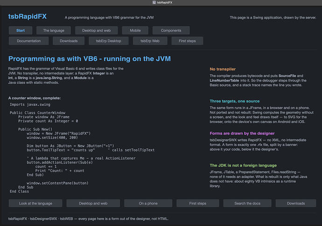Image resolution: width=322 pixels, height=226 pixels.
Task: Click the bold word LineNumberTable
Action: coord(224,81)
